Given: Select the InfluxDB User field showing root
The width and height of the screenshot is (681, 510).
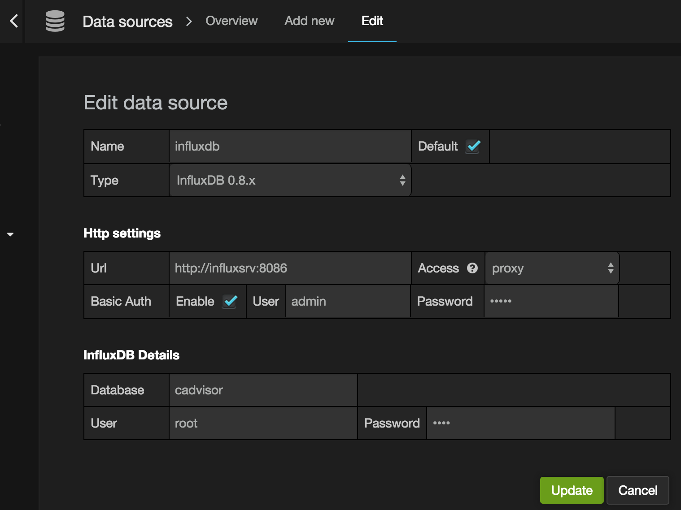Looking at the screenshot, I should coord(262,423).
